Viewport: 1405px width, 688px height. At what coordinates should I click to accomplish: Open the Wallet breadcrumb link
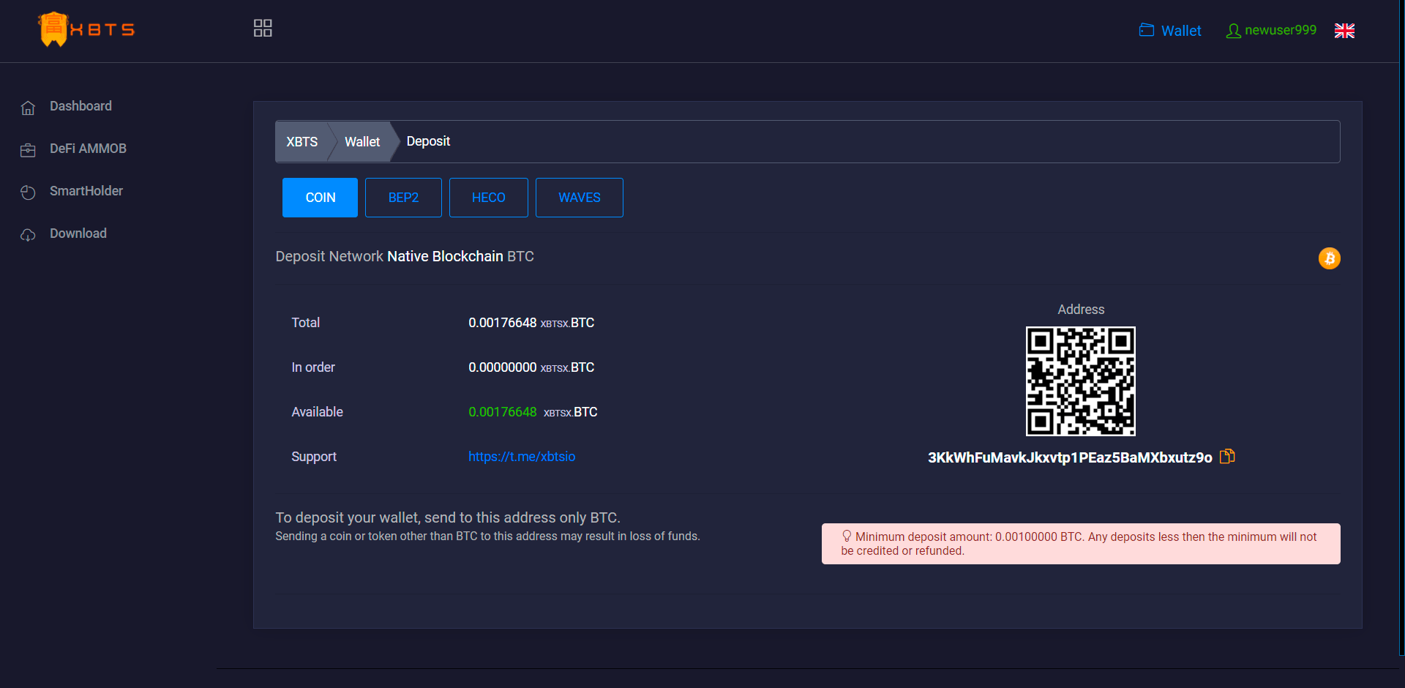[x=361, y=141]
